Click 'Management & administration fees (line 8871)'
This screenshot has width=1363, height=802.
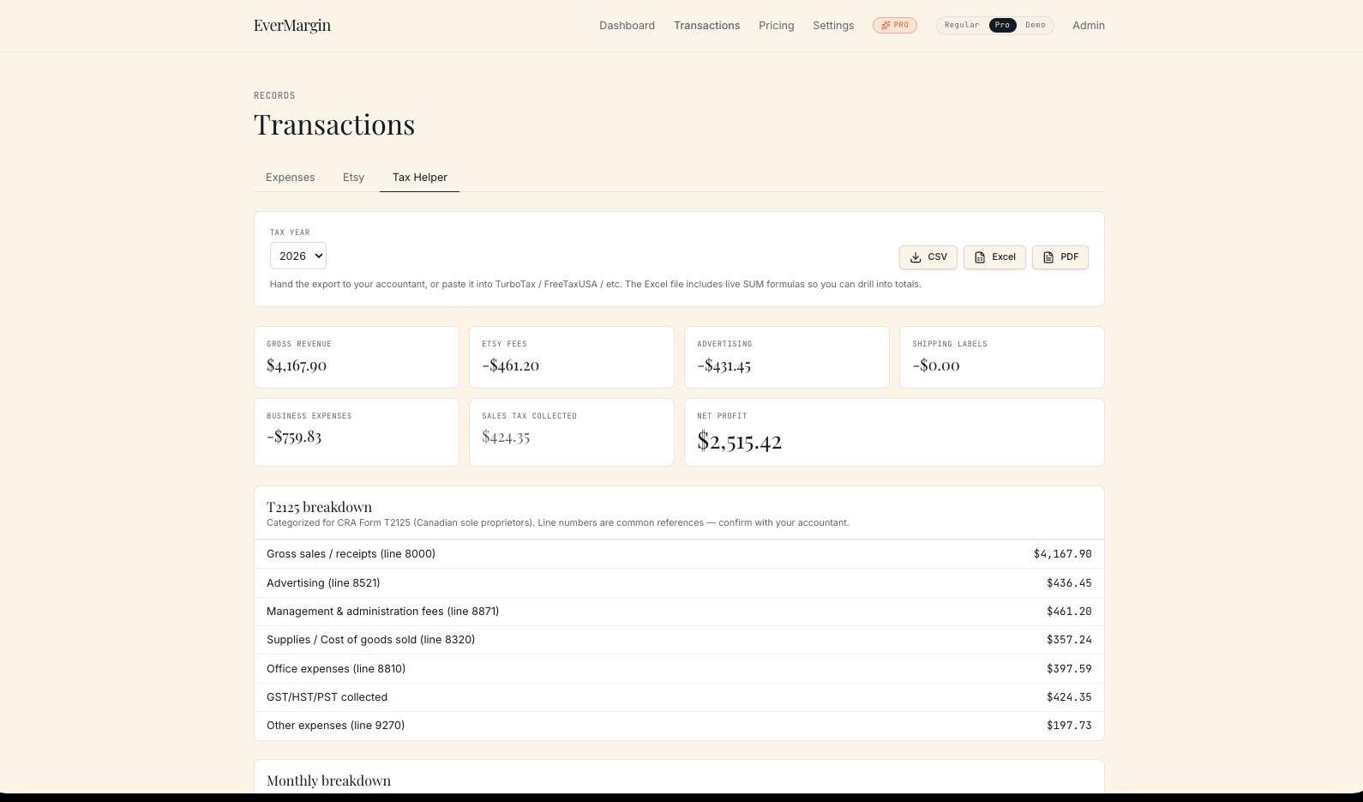point(382,612)
